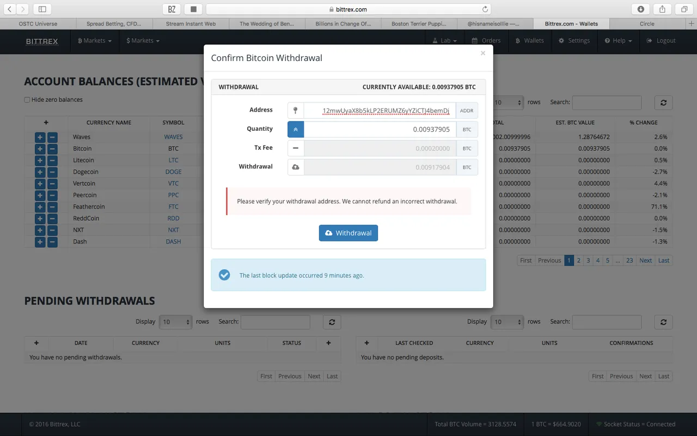This screenshot has height=436, width=697.
Task: Open the WAVES symbol link
Action: [173, 137]
